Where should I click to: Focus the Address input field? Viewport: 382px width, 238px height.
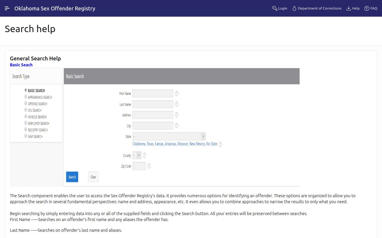pos(153,115)
